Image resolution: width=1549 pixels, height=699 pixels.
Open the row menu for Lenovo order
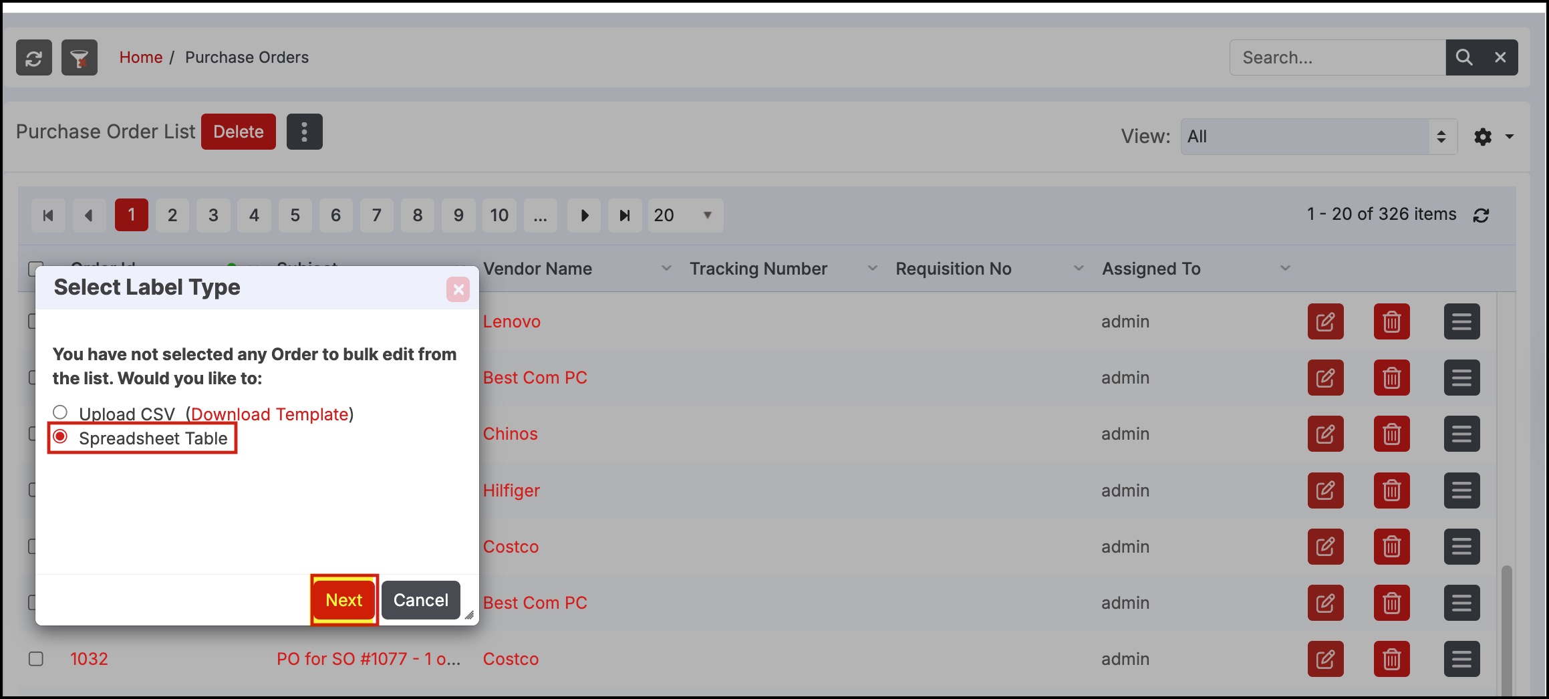point(1462,321)
